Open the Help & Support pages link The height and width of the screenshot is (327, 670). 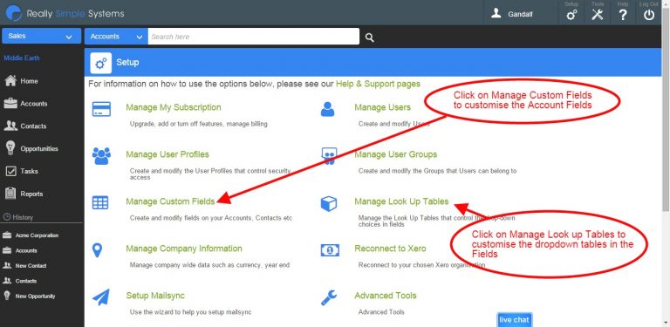(378, 84)
